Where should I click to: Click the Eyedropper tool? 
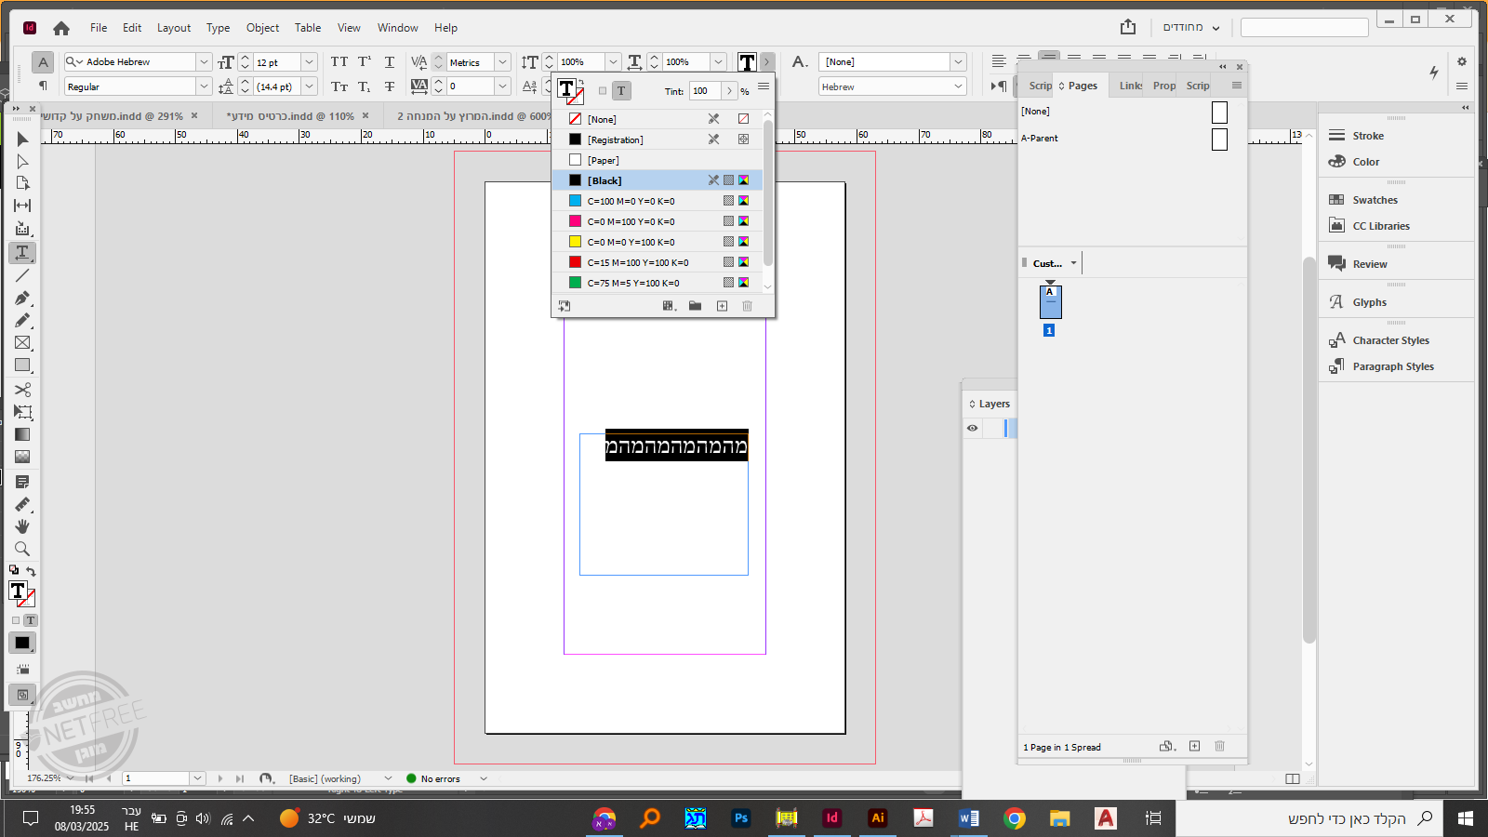click(x=22, y=504)
